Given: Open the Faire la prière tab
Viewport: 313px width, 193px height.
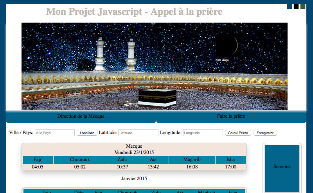Looking at the screenshot, I should [x=231, y=117].
